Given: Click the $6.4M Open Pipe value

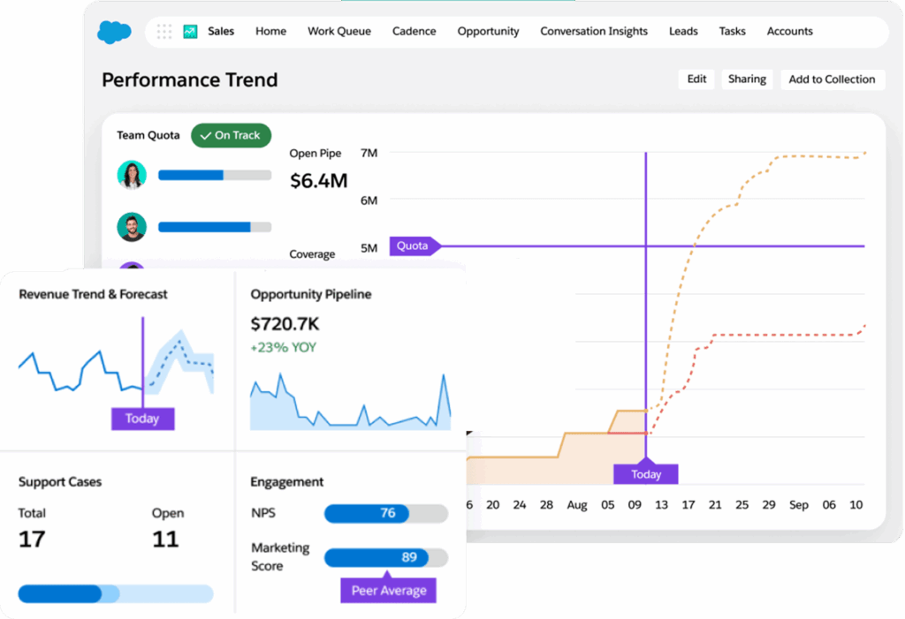Looking at the screenshot, I should pos(318,180).
